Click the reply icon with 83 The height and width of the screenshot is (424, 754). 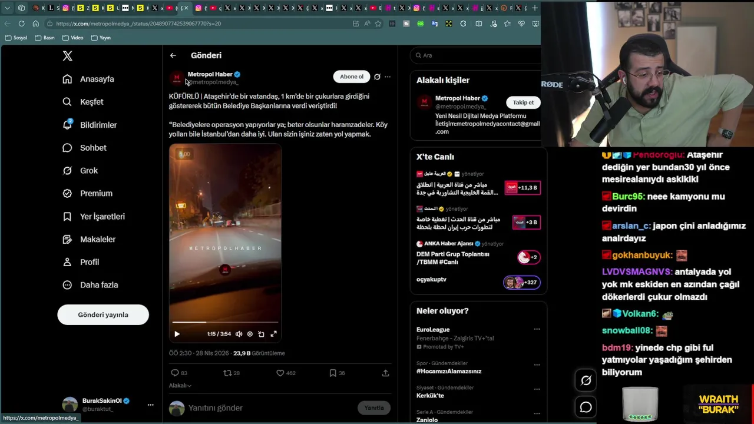pyautogui.click(x=178, y=373)
